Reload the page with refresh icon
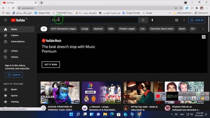210x118 pixels. [x=13, y=8]
